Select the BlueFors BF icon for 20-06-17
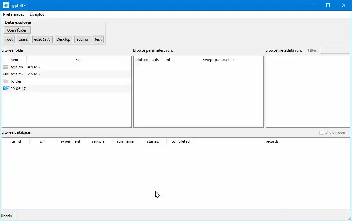Image resolution: width=352 pixels, height=221 pixels. tap(5, 89)
